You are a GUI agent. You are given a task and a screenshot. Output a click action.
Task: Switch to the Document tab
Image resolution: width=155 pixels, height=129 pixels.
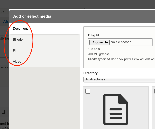[20, 29]
